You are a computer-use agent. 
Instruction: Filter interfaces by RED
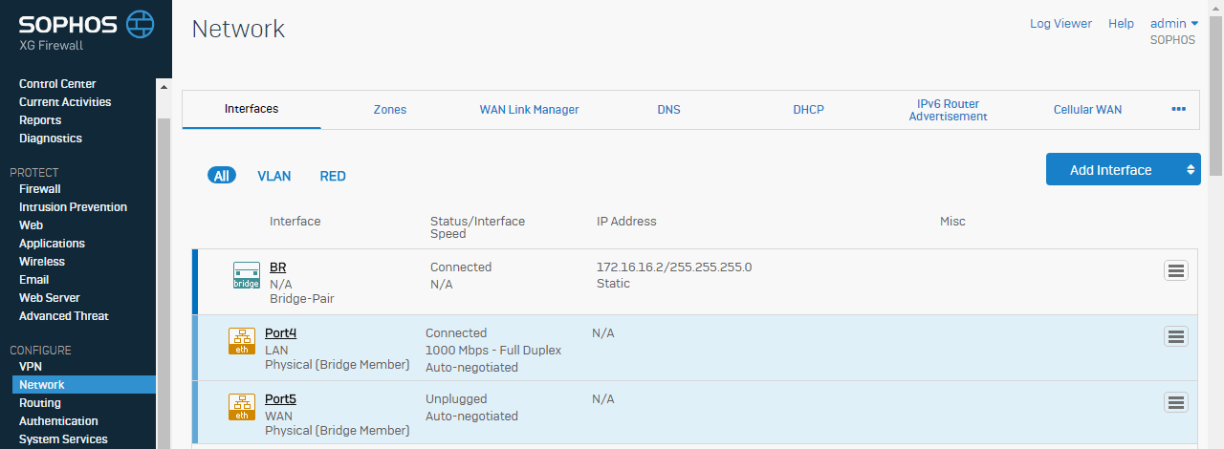pos(333,176)
